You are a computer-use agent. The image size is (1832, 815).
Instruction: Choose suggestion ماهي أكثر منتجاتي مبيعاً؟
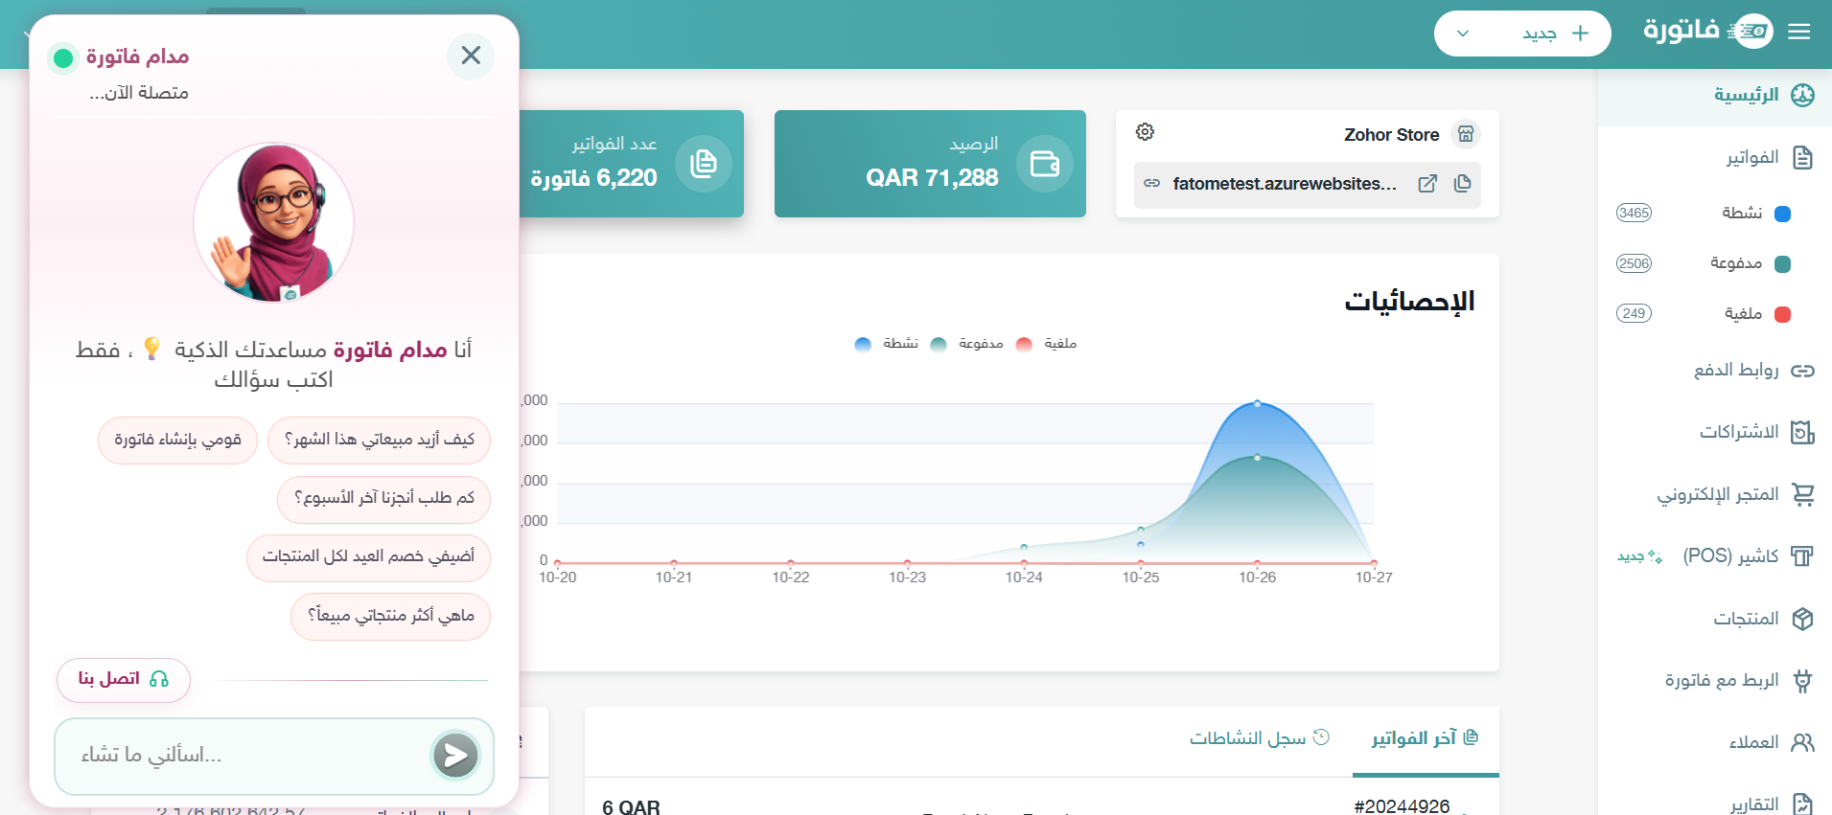click(390, 616)
